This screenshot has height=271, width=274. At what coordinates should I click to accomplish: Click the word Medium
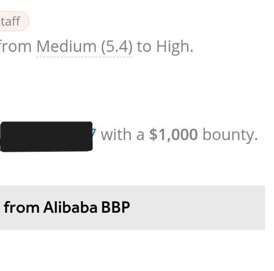pyautogui.click(x=66, y=46)
